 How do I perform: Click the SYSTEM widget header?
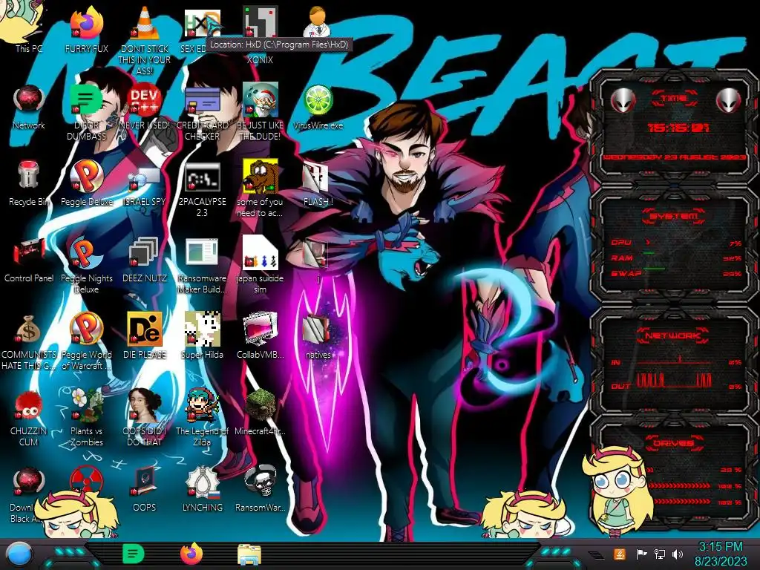(x=674, y=216)
